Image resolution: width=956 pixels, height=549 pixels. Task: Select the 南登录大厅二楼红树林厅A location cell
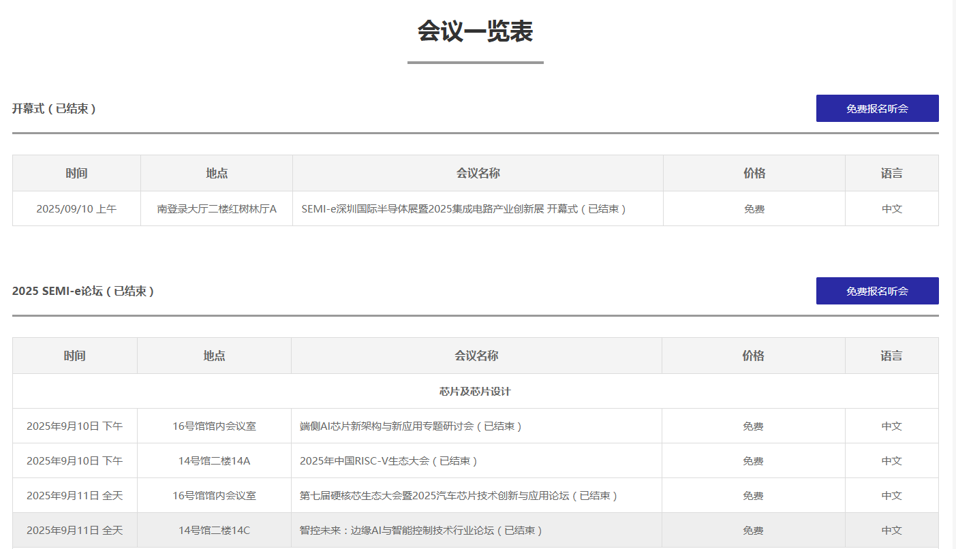point(217,209)
